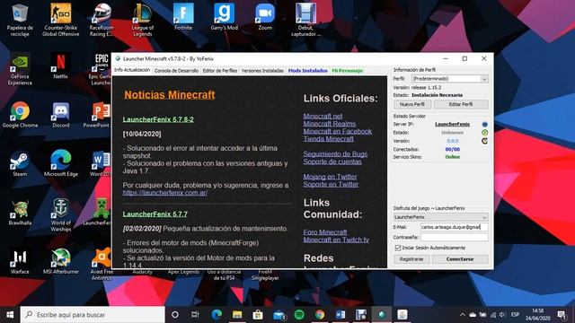
Task: Select the Zoom desktop shortcut
Action: pyautogui.click(x=265, y=17)
